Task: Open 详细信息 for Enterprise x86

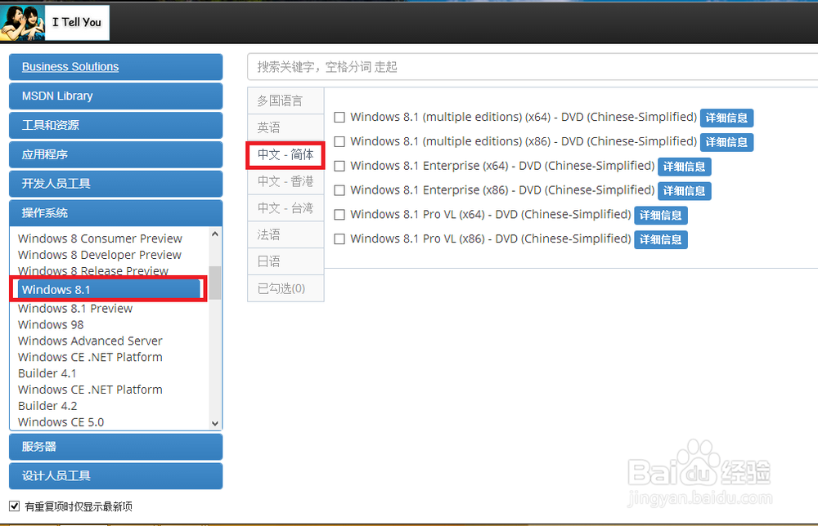Action: tap(685, 191)
